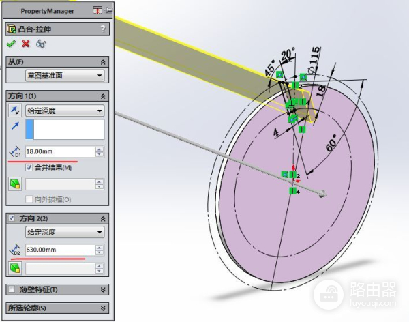Toggle the detailed preview glasses icon
The image size is (409, 322).
[x=42, y=44]
